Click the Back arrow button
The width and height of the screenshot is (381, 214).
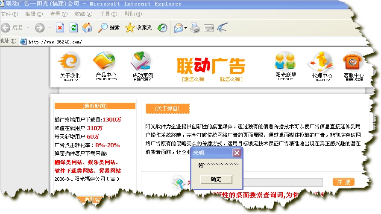(6, 28)
